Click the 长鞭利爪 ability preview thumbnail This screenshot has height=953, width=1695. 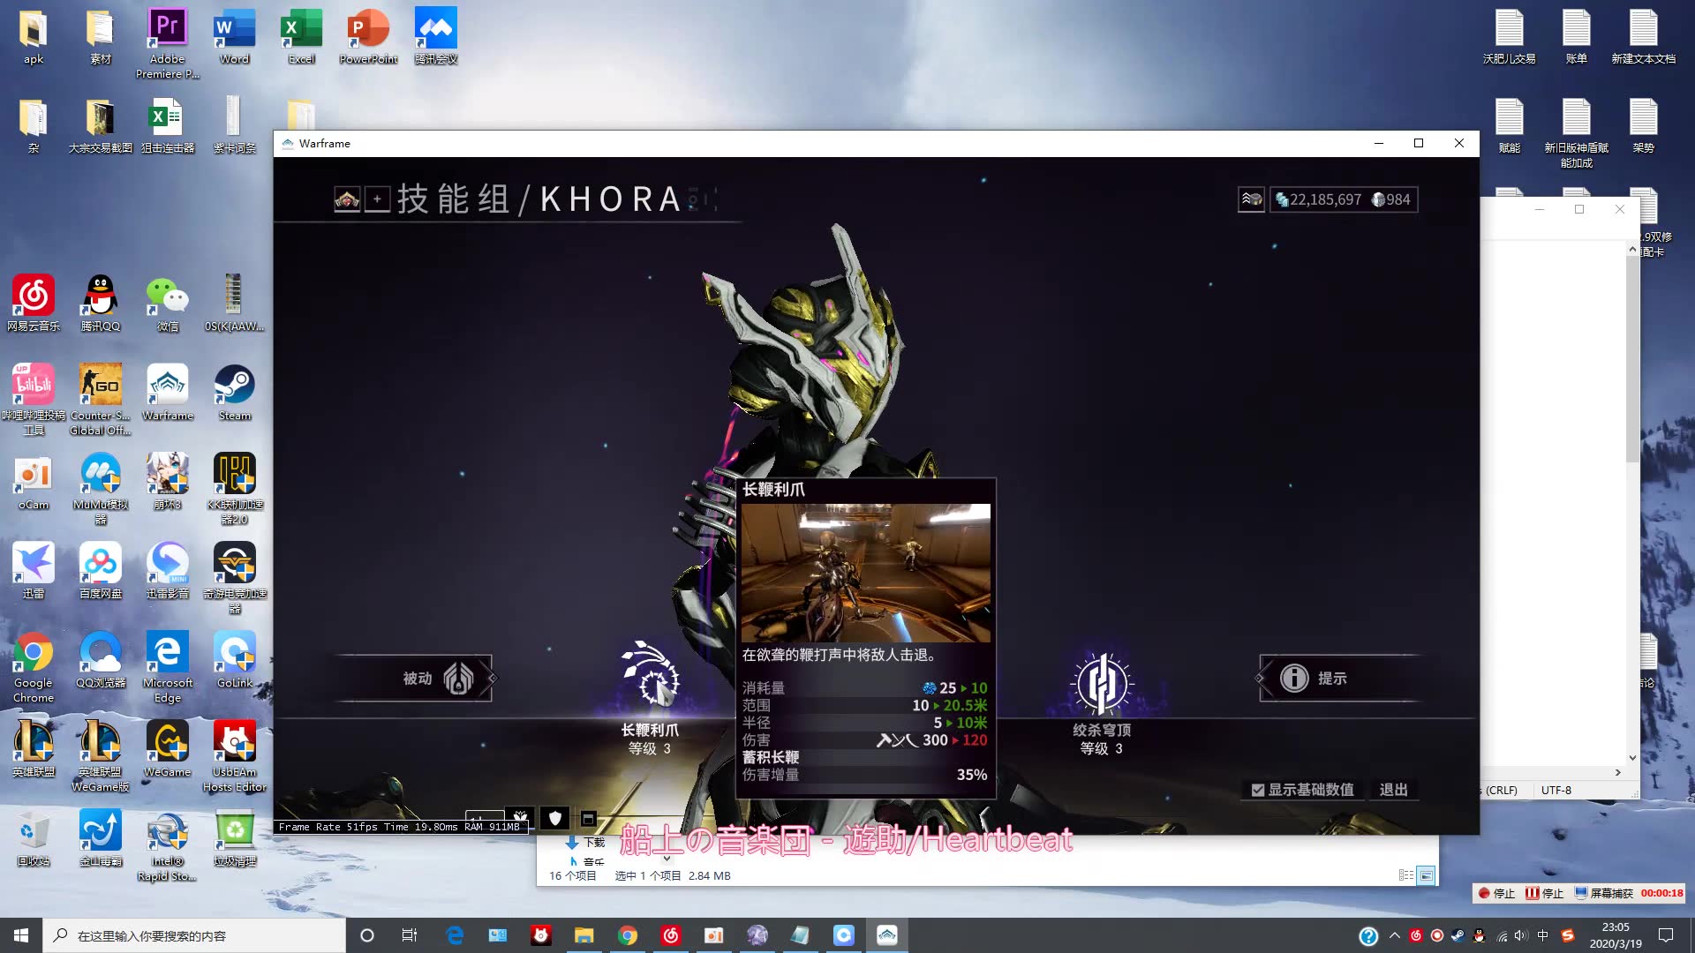tap(865, 573)
